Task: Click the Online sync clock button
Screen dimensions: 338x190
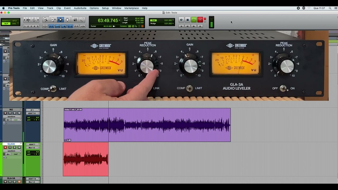Action: pos(181,20)
